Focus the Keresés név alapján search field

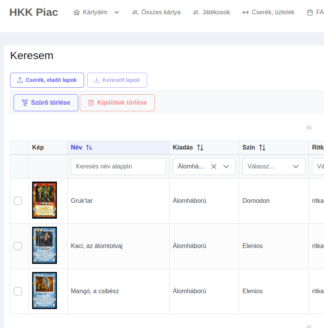118,167
